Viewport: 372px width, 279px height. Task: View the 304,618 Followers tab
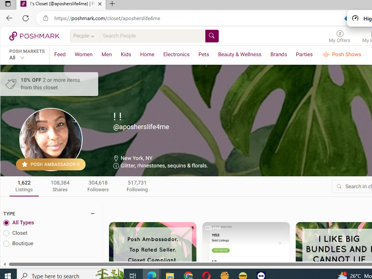pyautogui.click(x=98, y=186)
